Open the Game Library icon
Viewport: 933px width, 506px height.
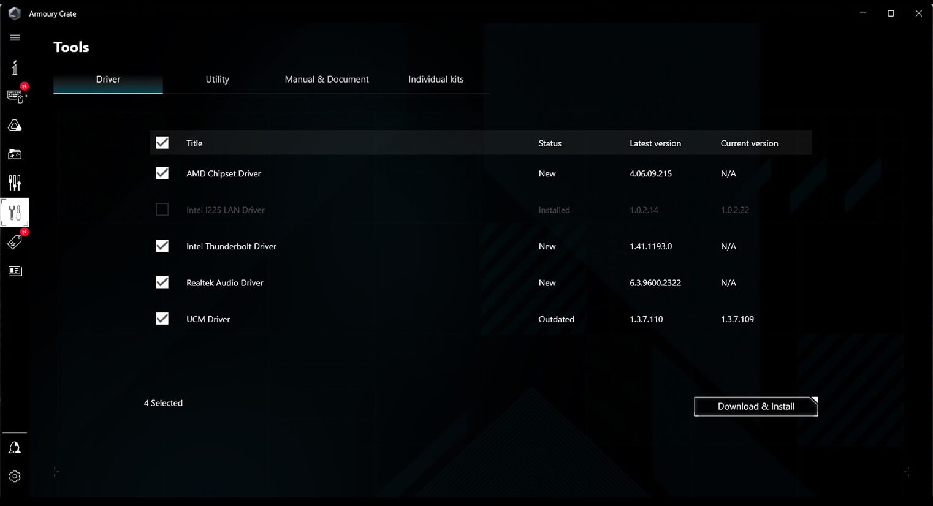point(15,154)
